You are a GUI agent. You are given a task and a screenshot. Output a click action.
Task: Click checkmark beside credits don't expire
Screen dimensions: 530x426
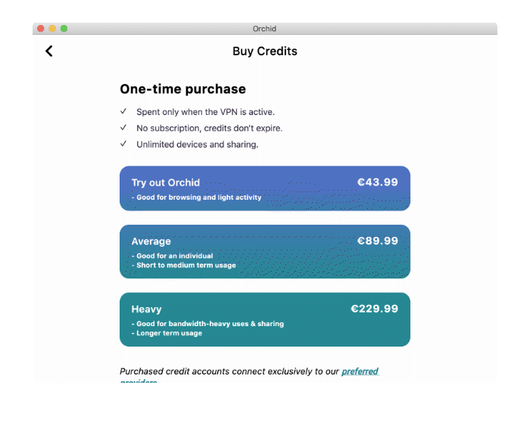pyautogui.click(x=123, y=127)
